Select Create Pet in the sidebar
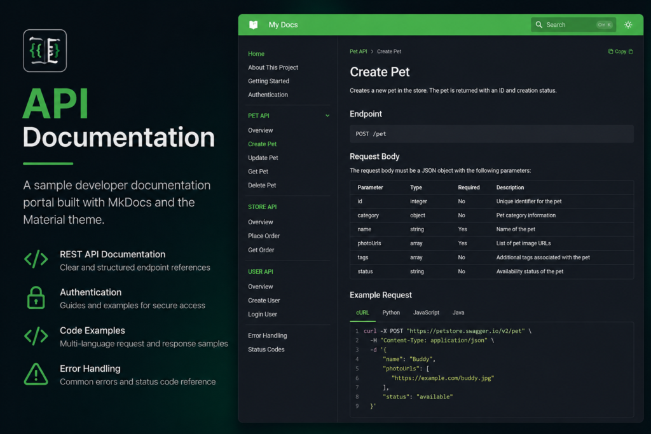 (263, 144)
